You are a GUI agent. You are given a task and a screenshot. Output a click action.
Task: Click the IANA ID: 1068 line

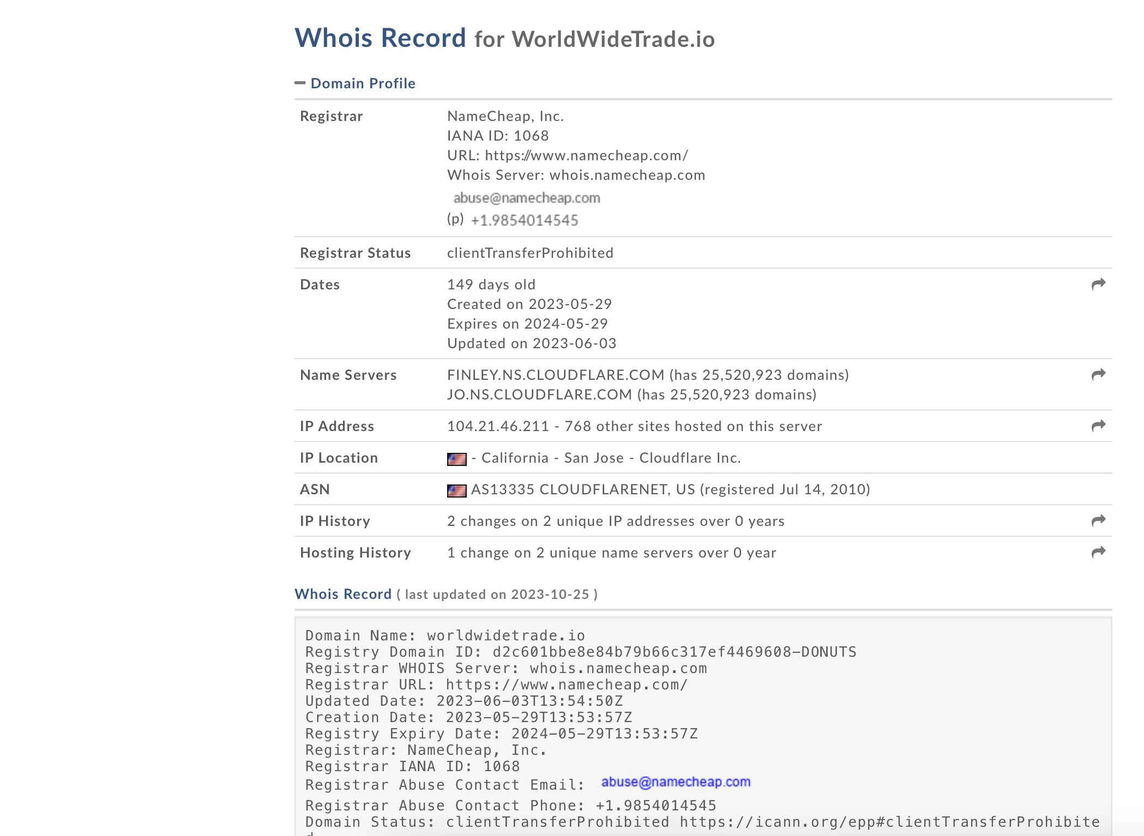point(498,136)
